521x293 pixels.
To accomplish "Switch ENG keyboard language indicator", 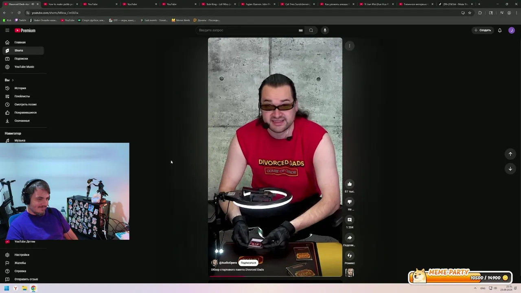I will pos(483,289).
